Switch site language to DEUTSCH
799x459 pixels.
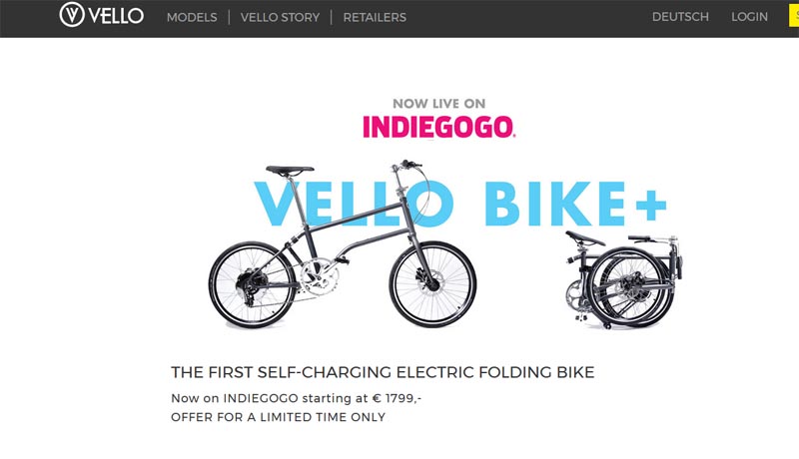(x=680, y=17)
